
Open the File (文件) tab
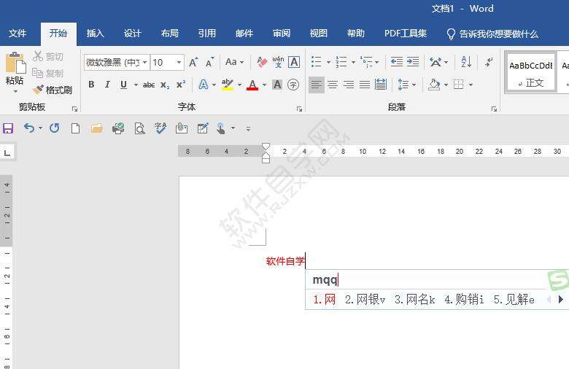tap(17, 34)
